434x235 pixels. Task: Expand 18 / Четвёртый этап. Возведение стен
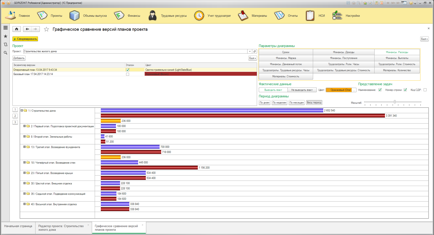point(24,163)
